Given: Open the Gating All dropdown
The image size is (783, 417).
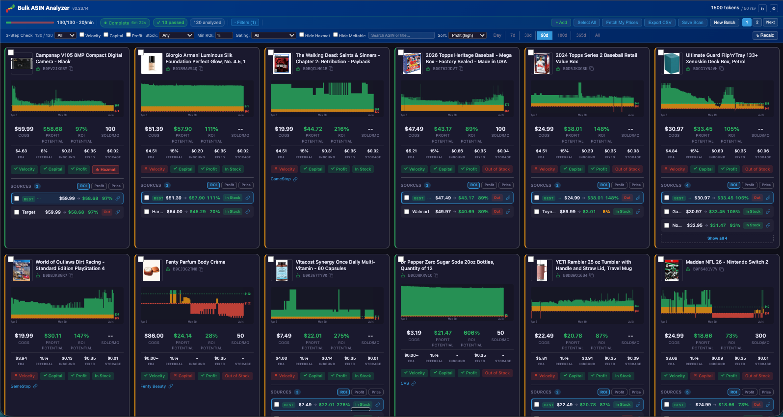Looking at the screenshot, I should coord(274,35).
